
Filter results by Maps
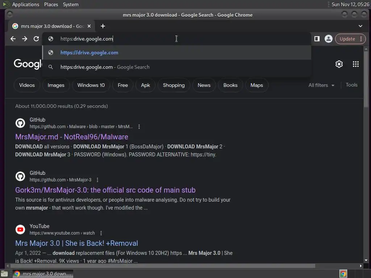click(257, 85)
